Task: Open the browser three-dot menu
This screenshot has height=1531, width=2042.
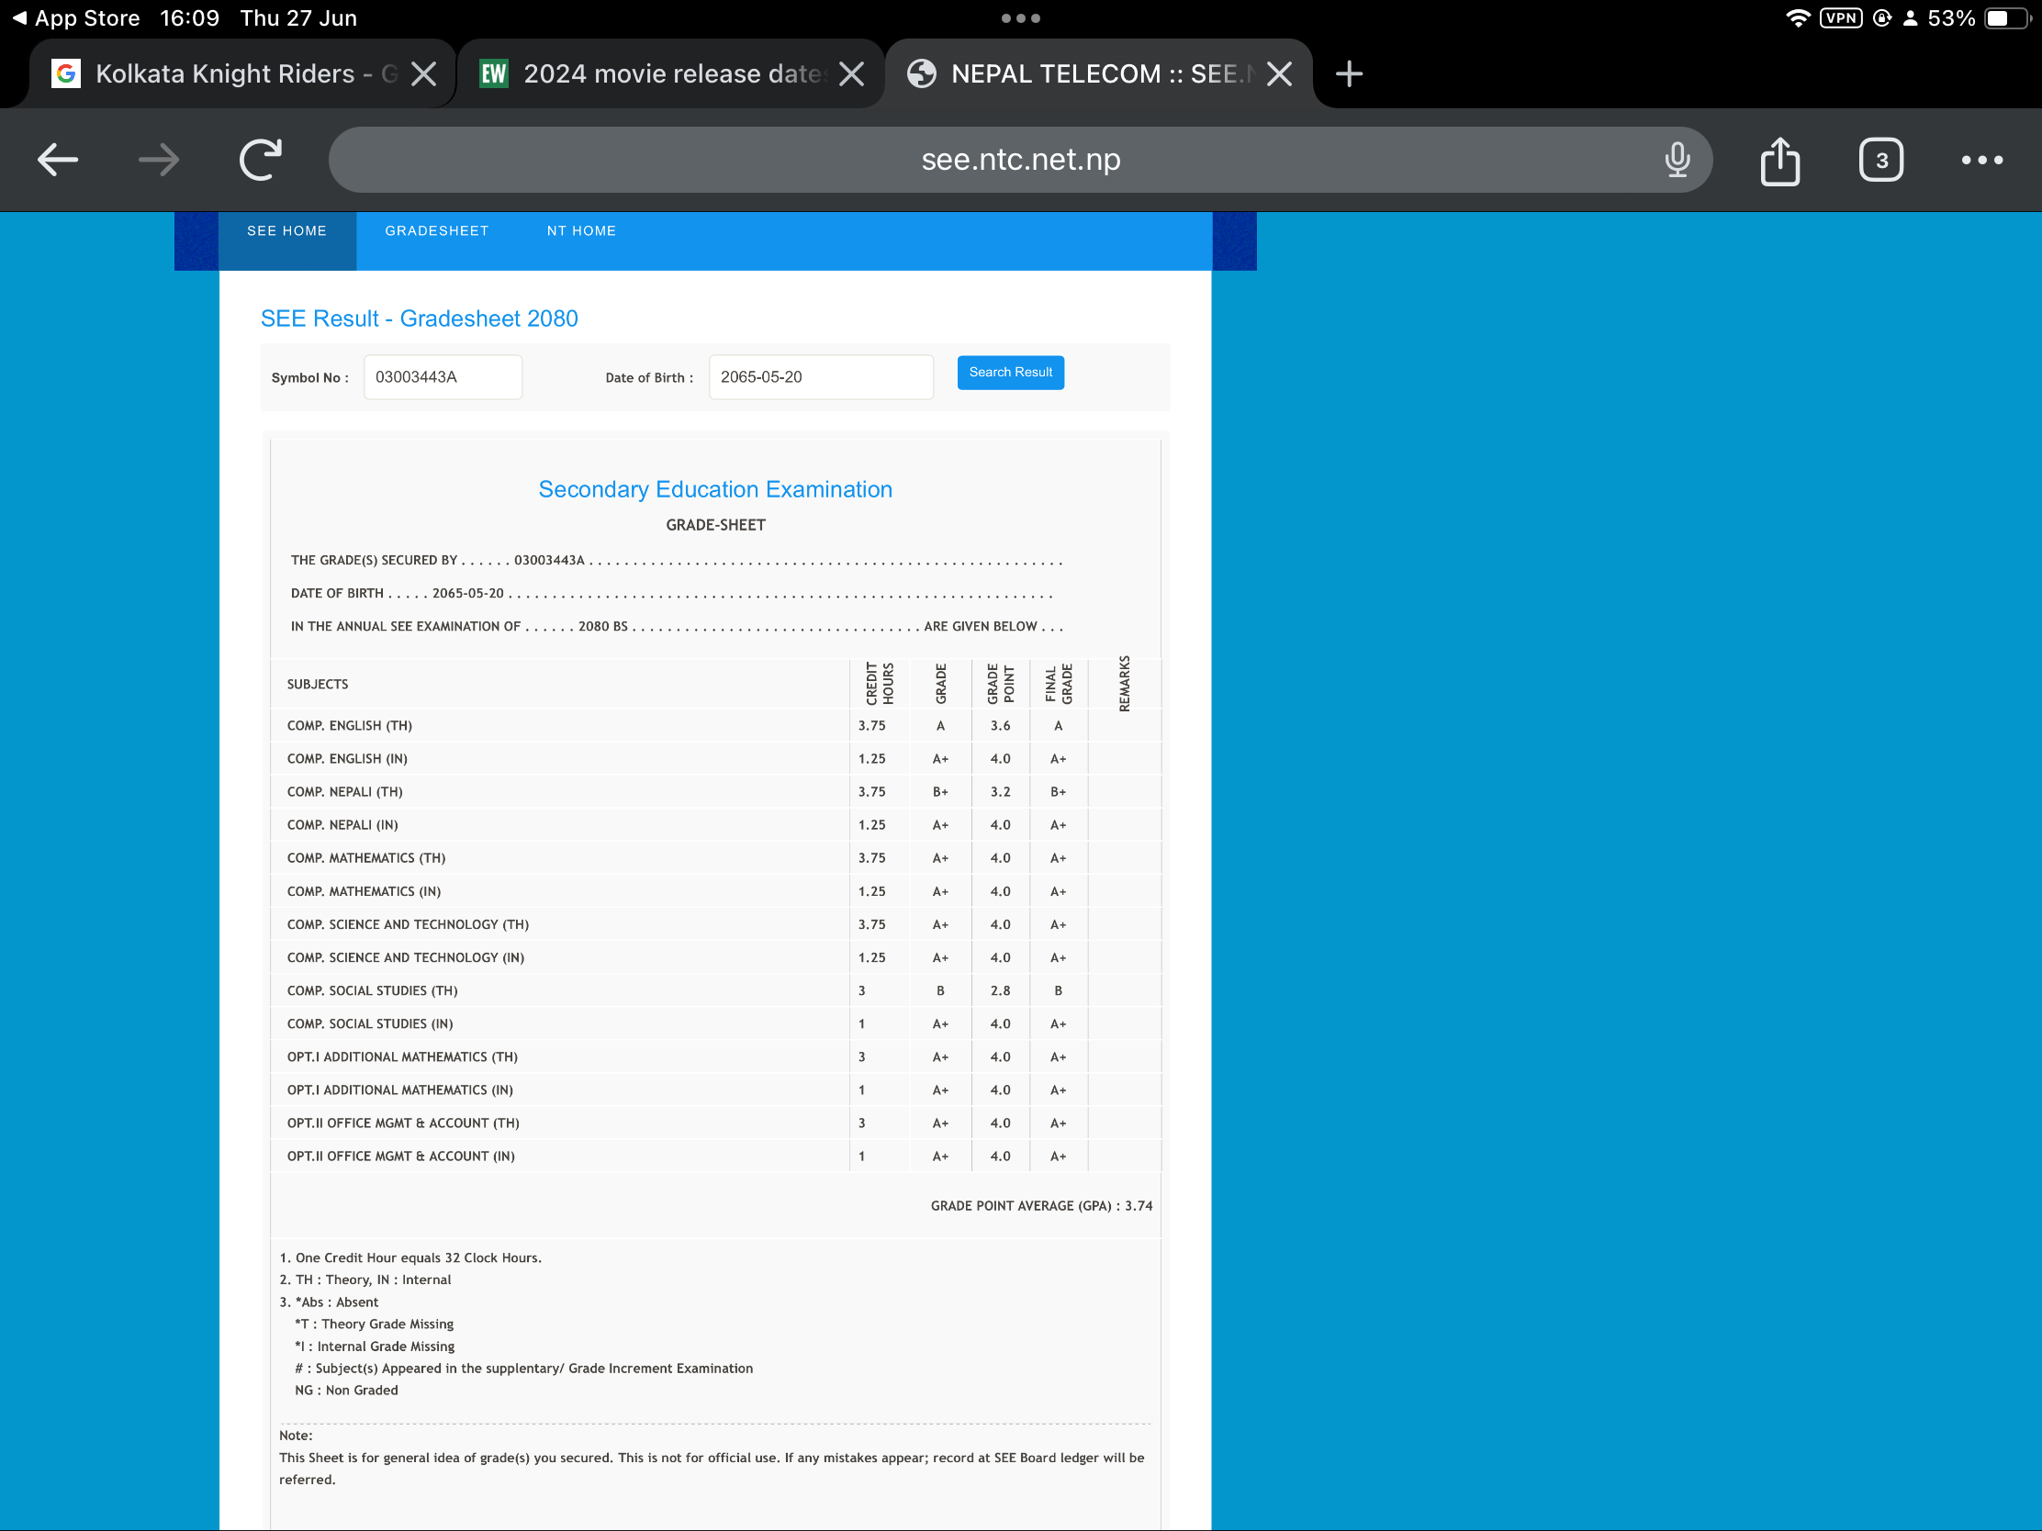Action: pyautogui.click(x=1981, y=160)
